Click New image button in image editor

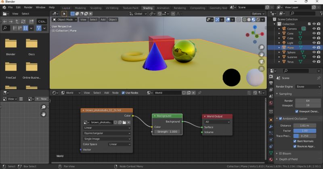[x=42, y=99]
